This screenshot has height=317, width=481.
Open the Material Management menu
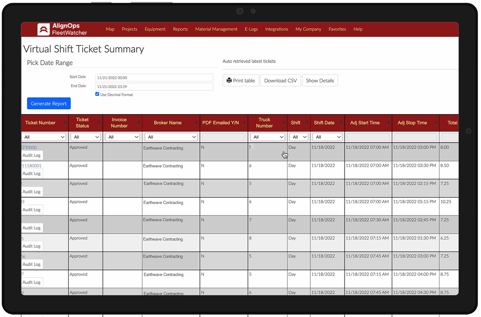coord(216,29)
